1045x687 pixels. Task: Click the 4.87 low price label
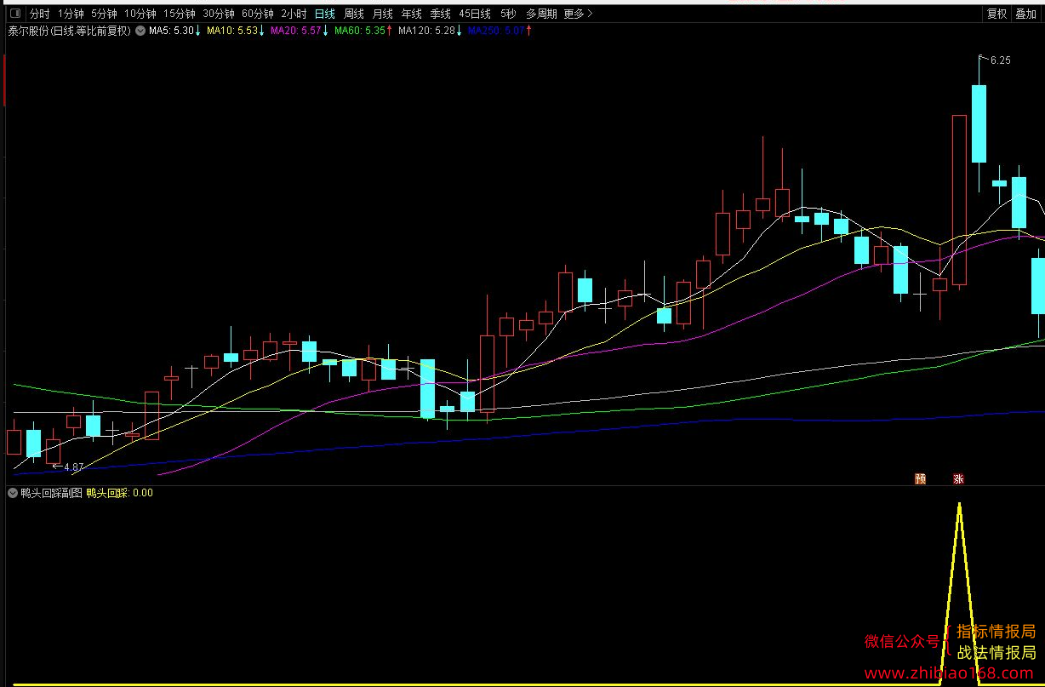pyautogui.click(x=73, y=467)
